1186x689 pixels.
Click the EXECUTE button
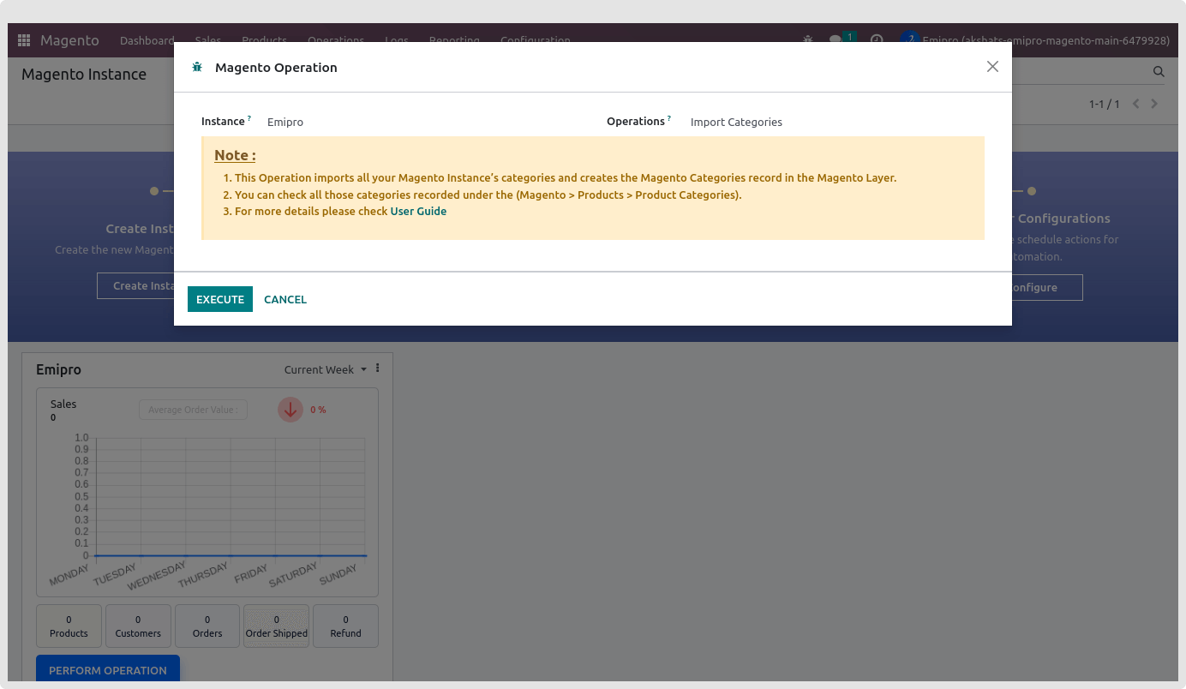point(219,299)
